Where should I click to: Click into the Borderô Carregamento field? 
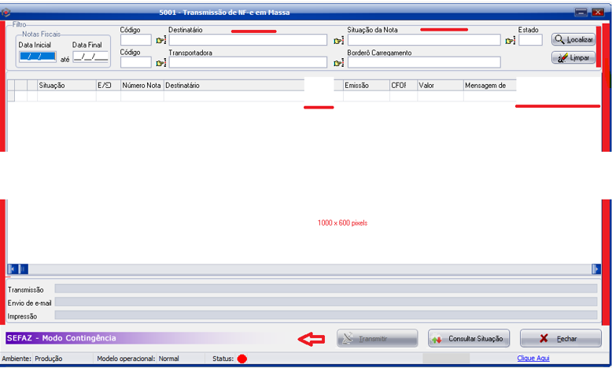coord(424,63)
